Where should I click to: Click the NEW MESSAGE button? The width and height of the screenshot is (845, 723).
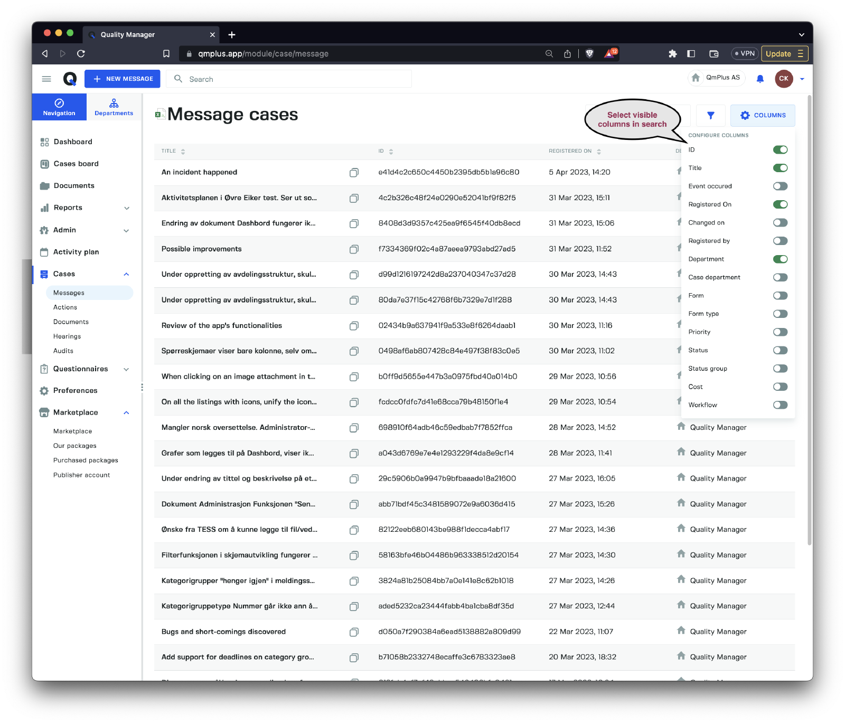click(x=124, y=79)
